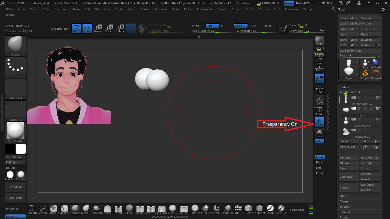Open the Transform menu
The width and height of the screenshot is (390, 219).
click(292, 9)
